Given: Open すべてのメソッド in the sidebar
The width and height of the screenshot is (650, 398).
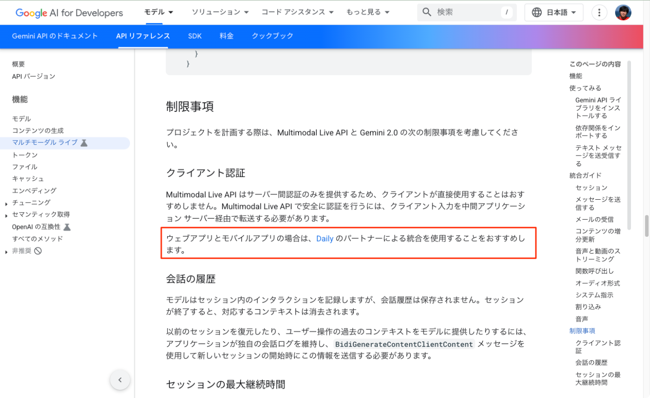Looking at the screenshot, I should 38,239.
